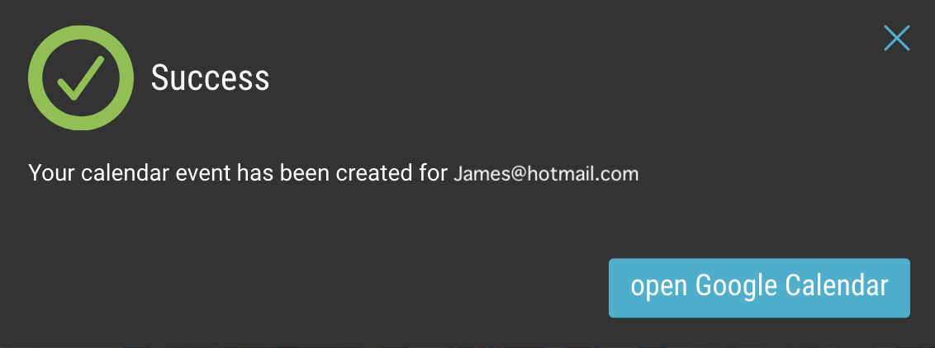
Task: Click the word Calendar on the blue button
Action: (837, 285)
